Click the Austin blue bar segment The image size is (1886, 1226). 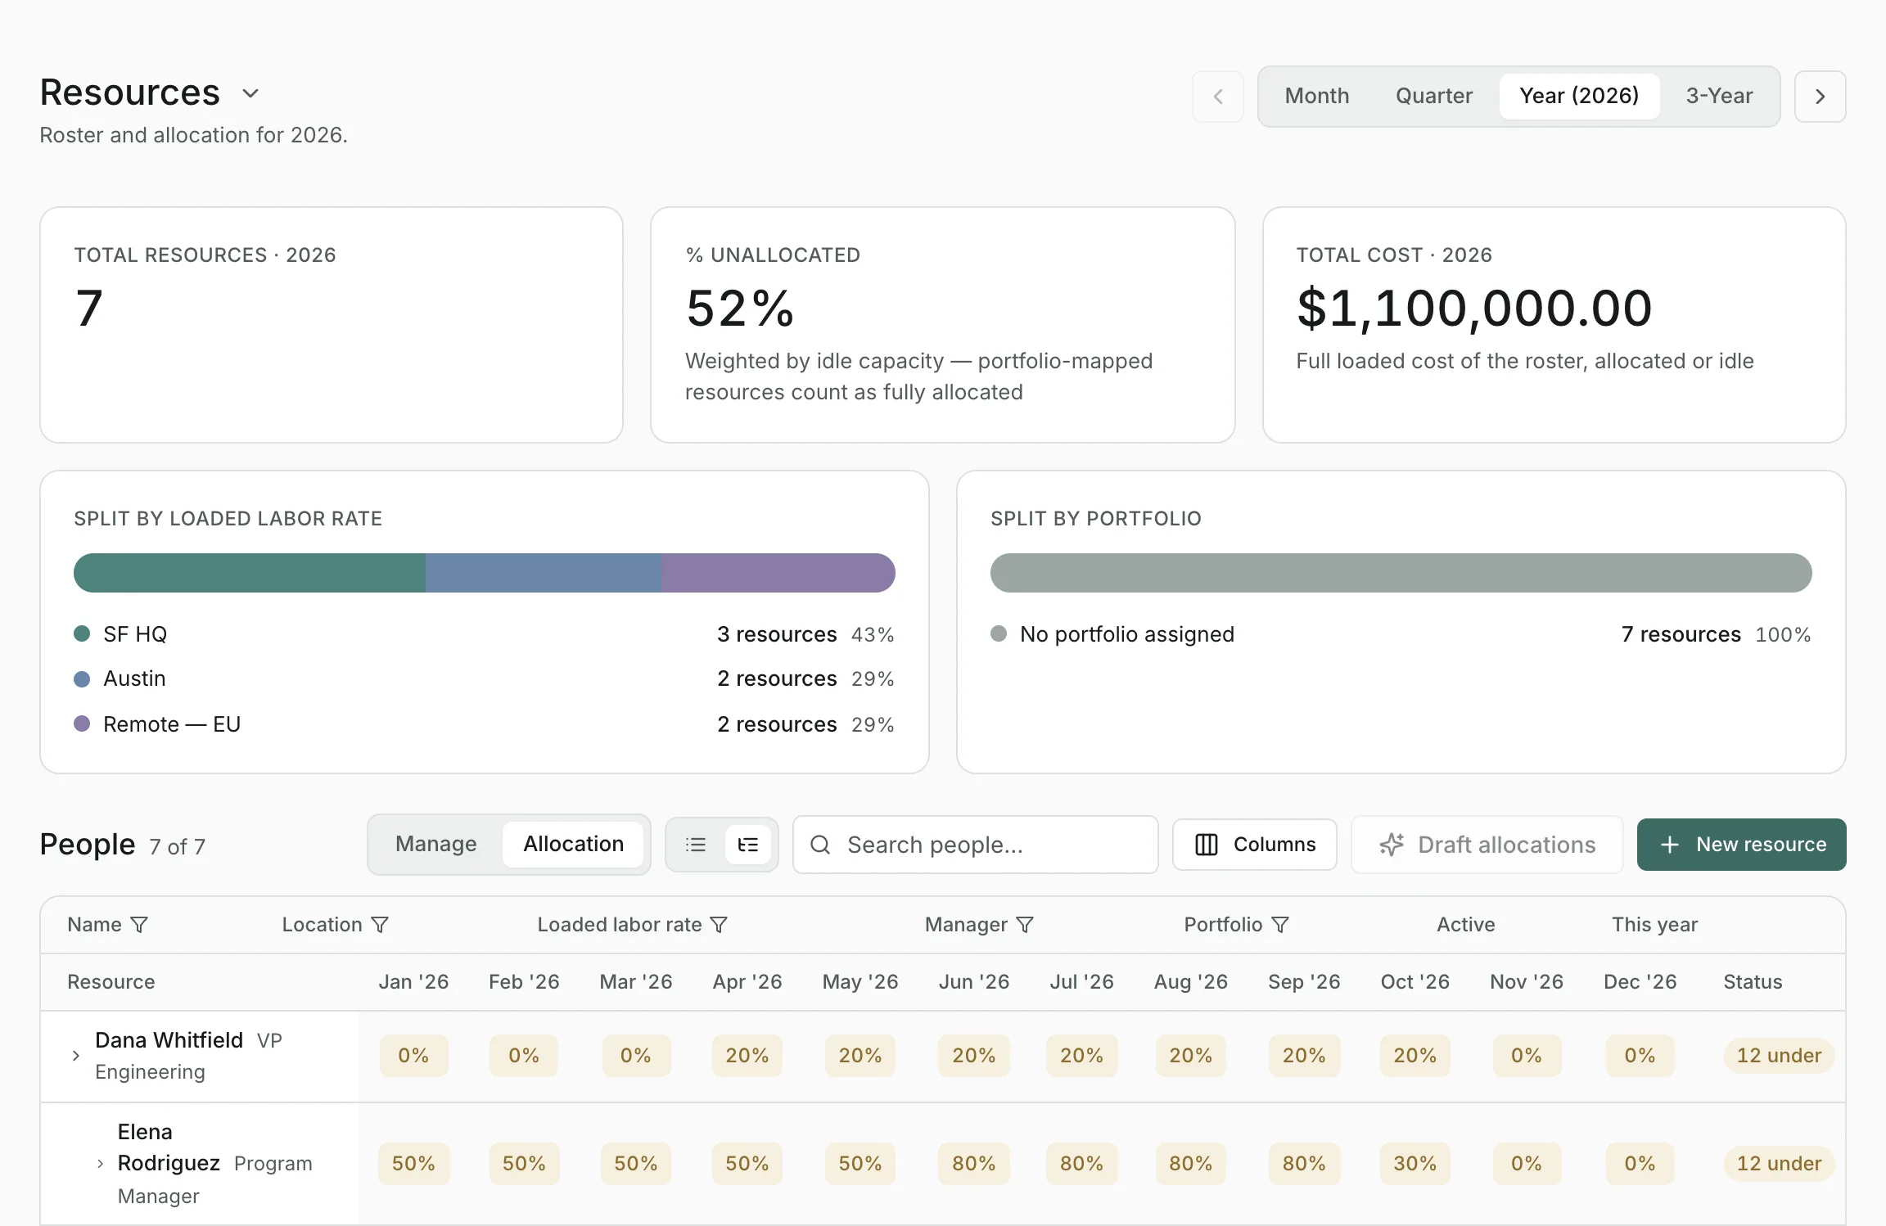[x=544, y=573]
